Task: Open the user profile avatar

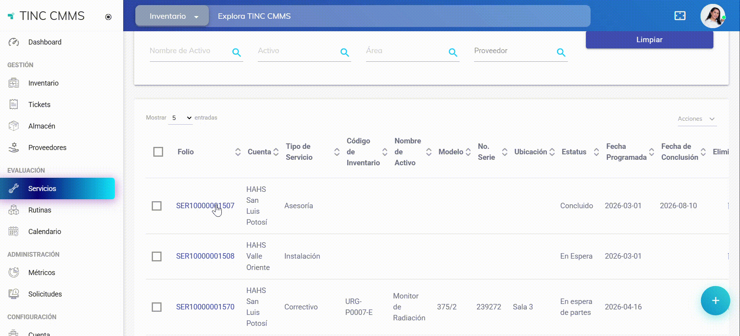Action: [x=713, y=16]
